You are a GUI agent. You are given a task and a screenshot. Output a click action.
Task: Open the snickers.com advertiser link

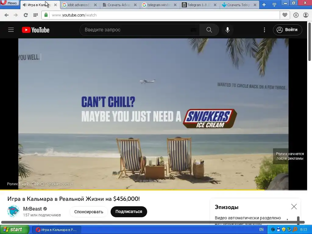[60, 184]
